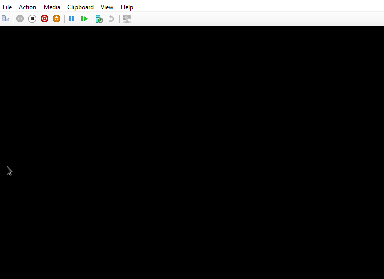Screen dimensions: 384x279
Task: Open the Media menu
Action: (x=52, y=7)
